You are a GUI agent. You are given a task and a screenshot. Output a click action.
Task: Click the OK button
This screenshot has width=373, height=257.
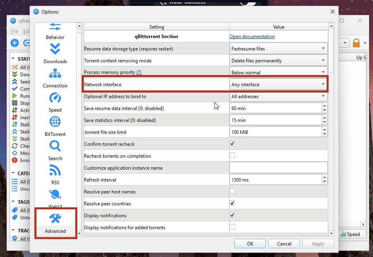coord(250,243)
